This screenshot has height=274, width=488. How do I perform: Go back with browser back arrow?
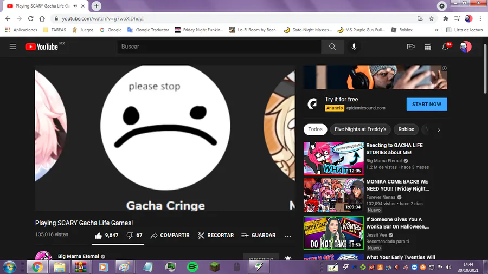point(8,18)
